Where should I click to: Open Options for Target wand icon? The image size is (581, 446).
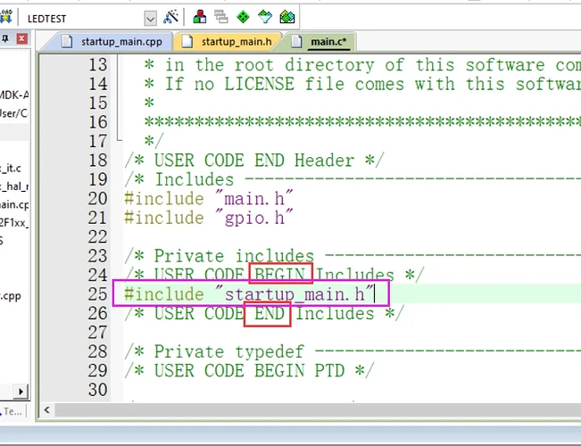pyautogui.click(x=170, y=17)
